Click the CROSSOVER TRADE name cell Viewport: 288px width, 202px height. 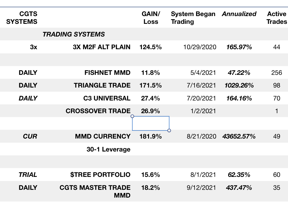[98, 111]
